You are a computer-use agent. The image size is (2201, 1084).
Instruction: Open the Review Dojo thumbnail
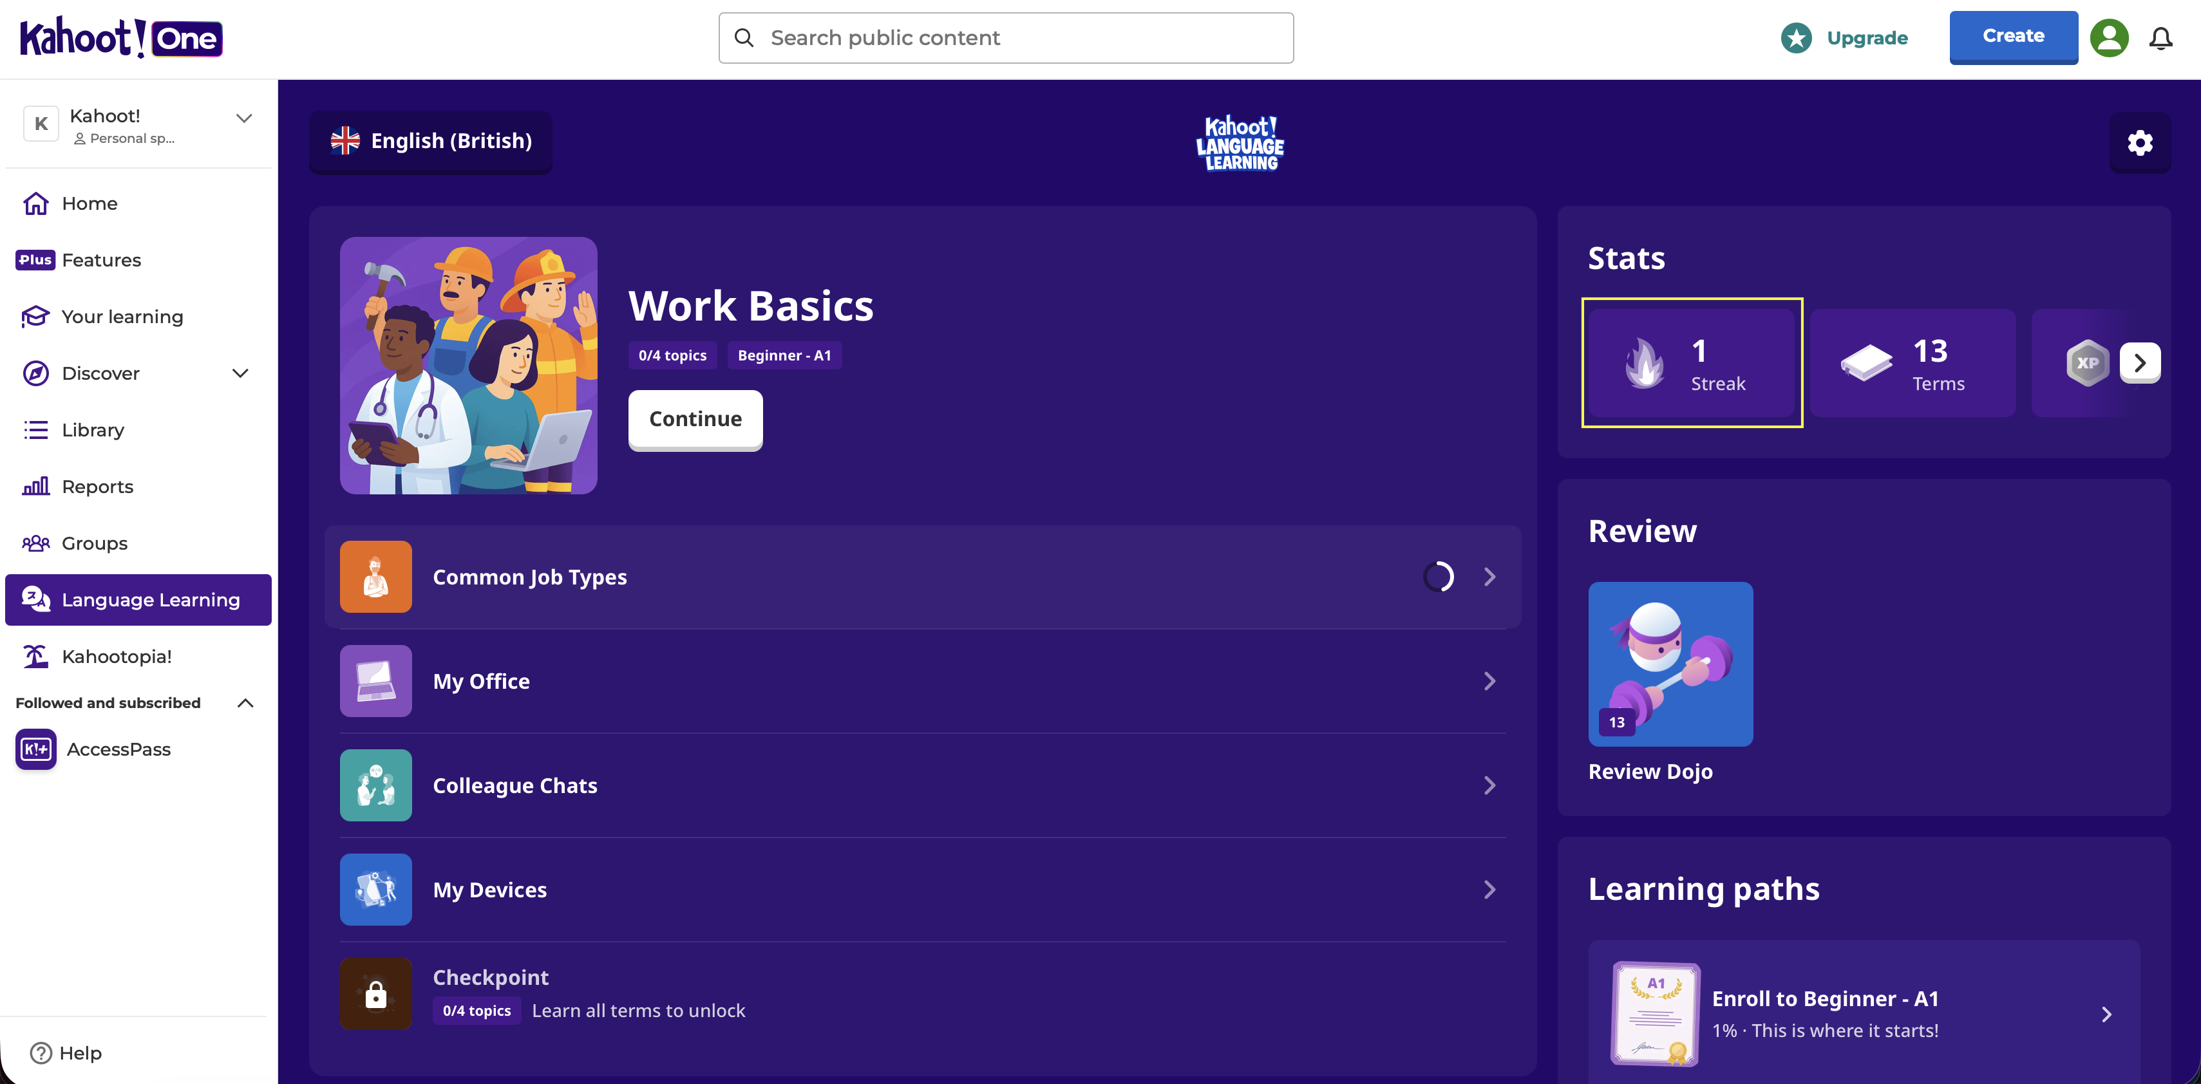[x=1670, y=664]
